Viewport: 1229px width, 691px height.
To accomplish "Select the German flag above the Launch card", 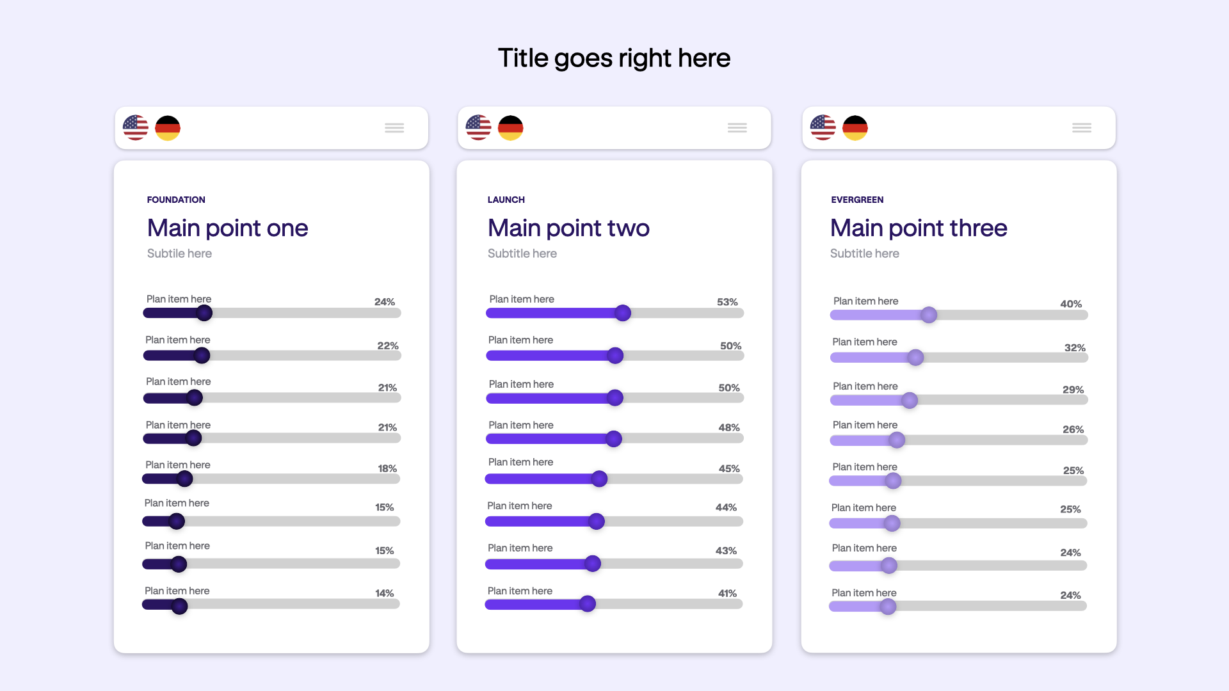I will 511,128.
